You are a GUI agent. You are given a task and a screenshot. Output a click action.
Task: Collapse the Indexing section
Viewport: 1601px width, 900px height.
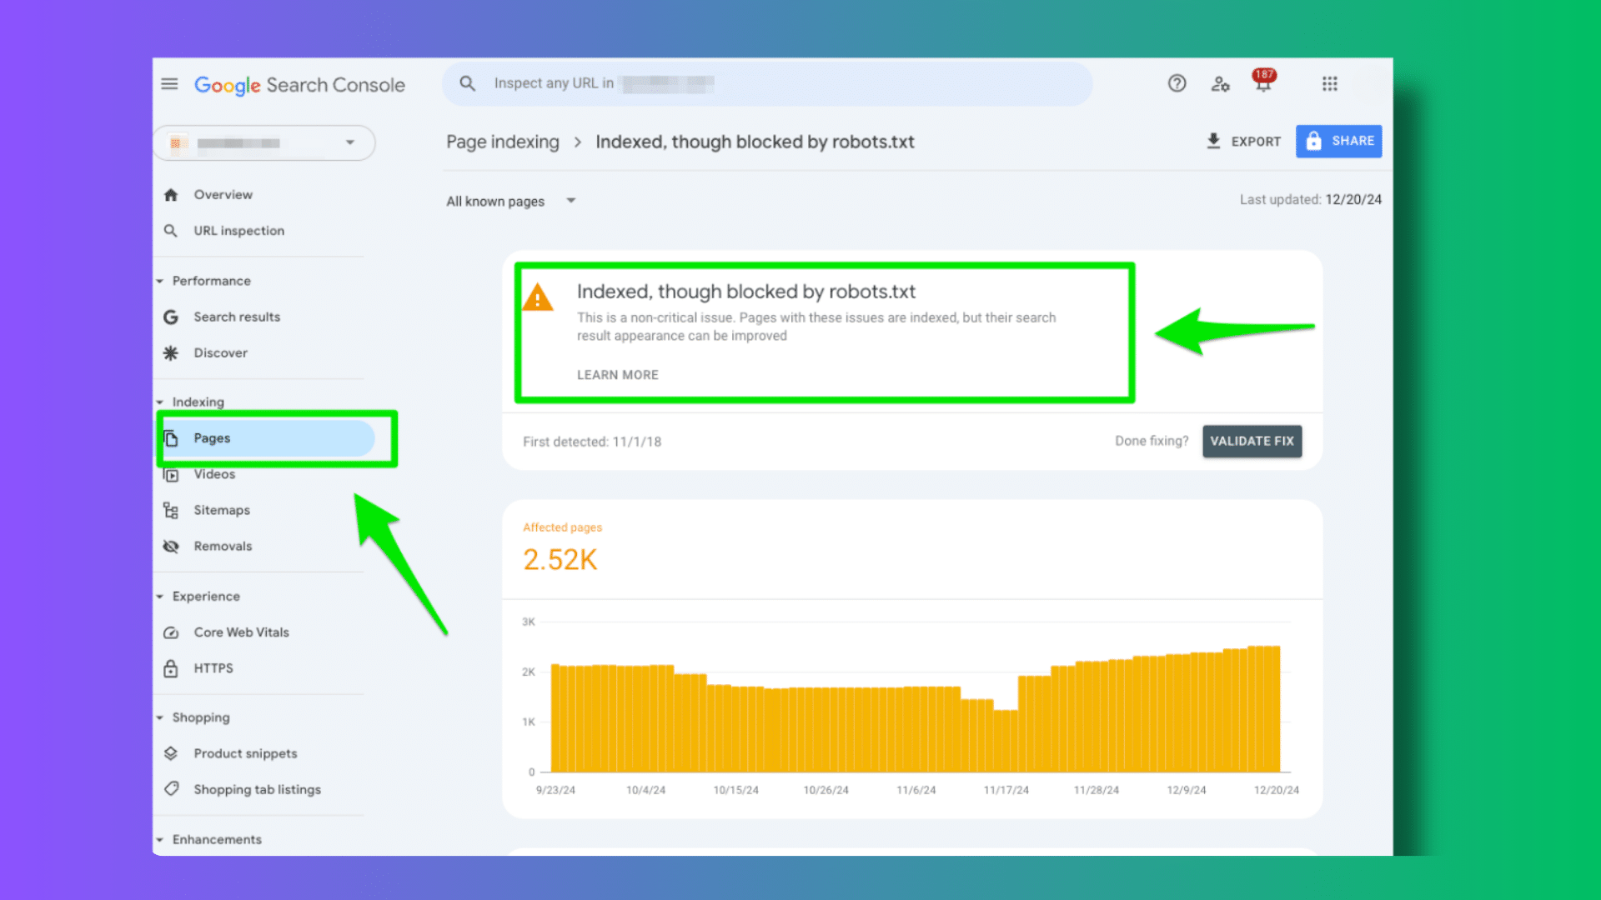159,402
